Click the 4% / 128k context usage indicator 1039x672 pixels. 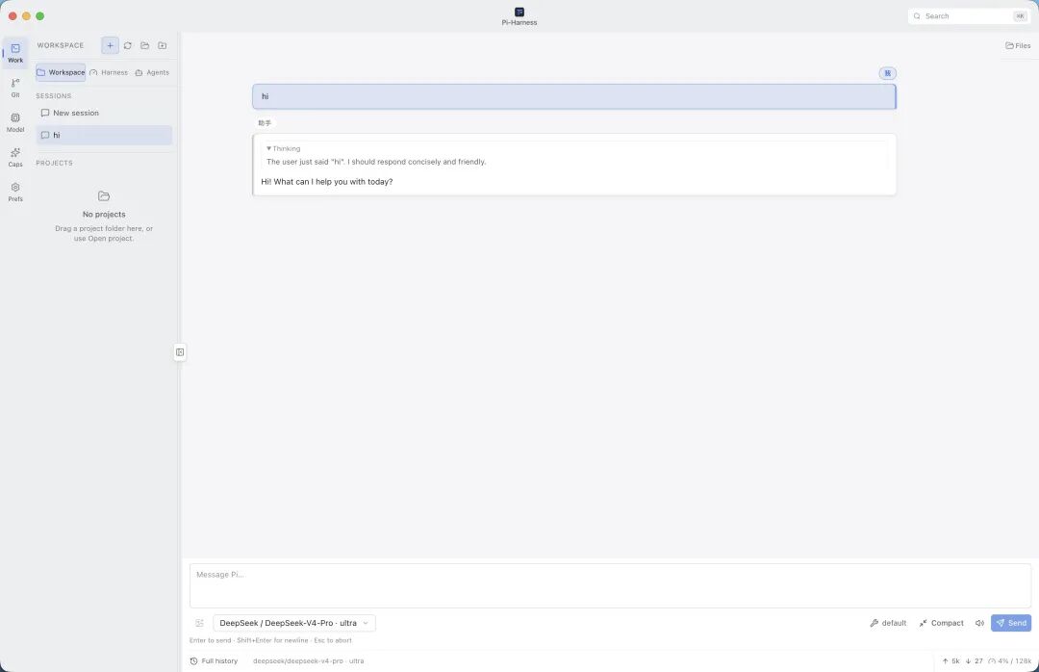coord(1010,660)
